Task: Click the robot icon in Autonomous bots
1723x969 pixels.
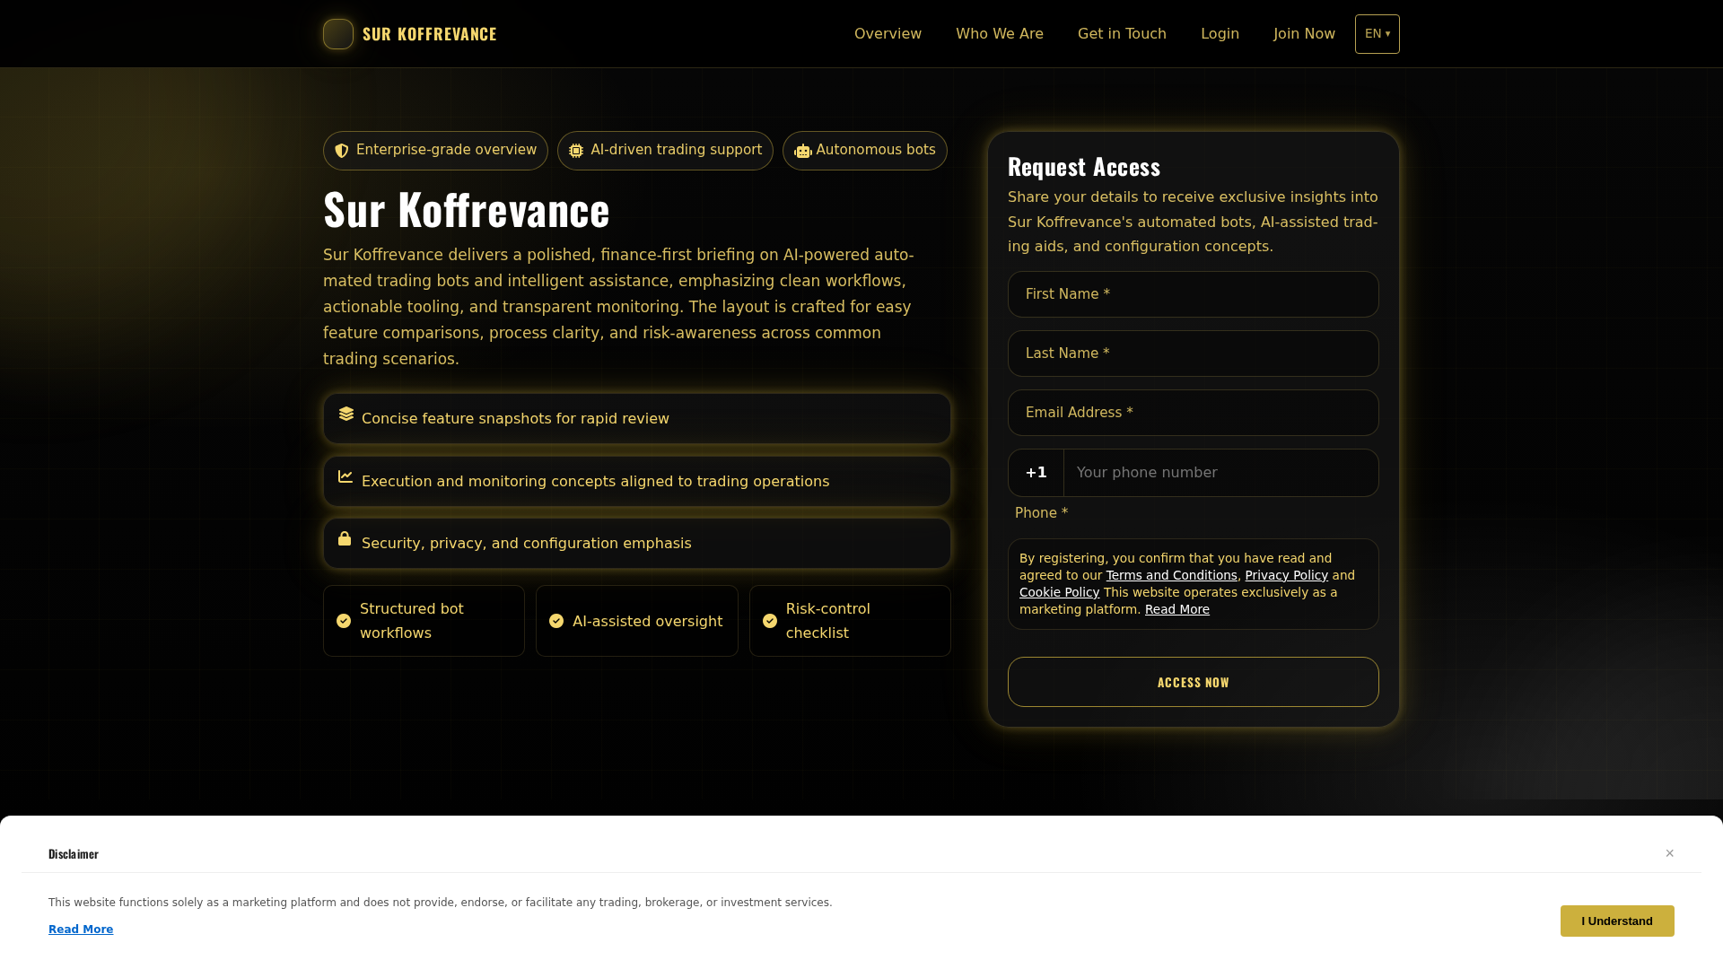Action: 803,151
